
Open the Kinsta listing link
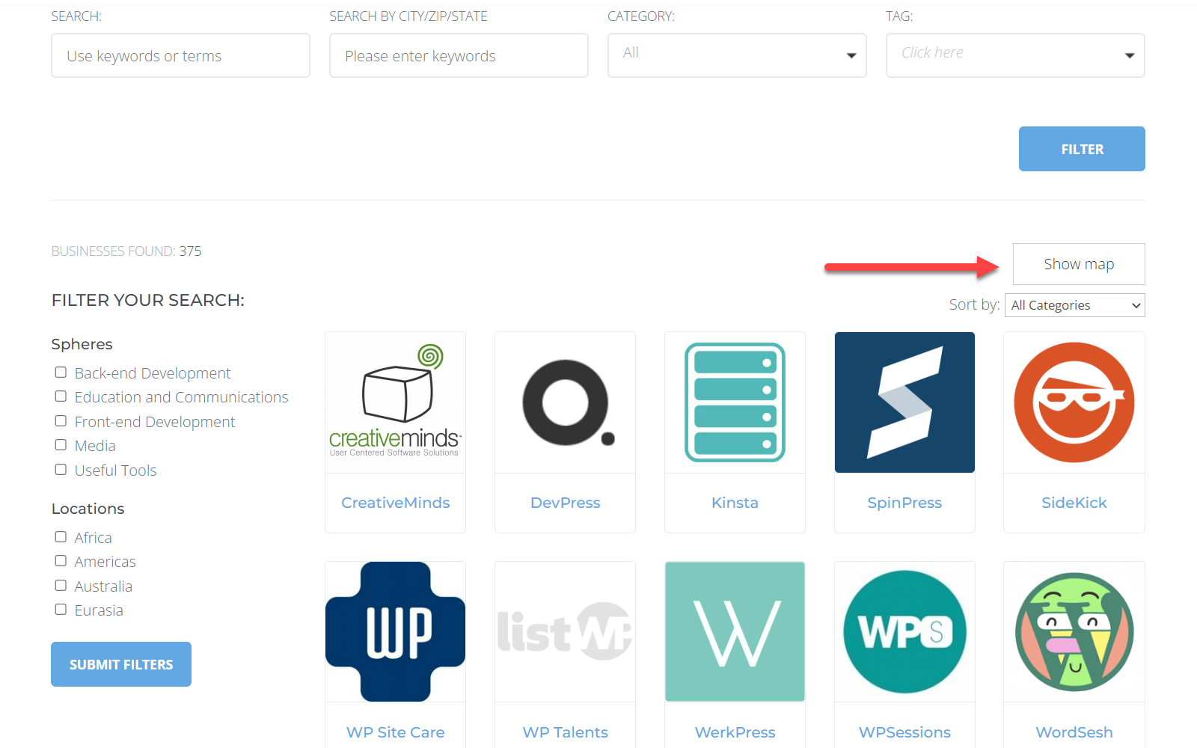735,503
